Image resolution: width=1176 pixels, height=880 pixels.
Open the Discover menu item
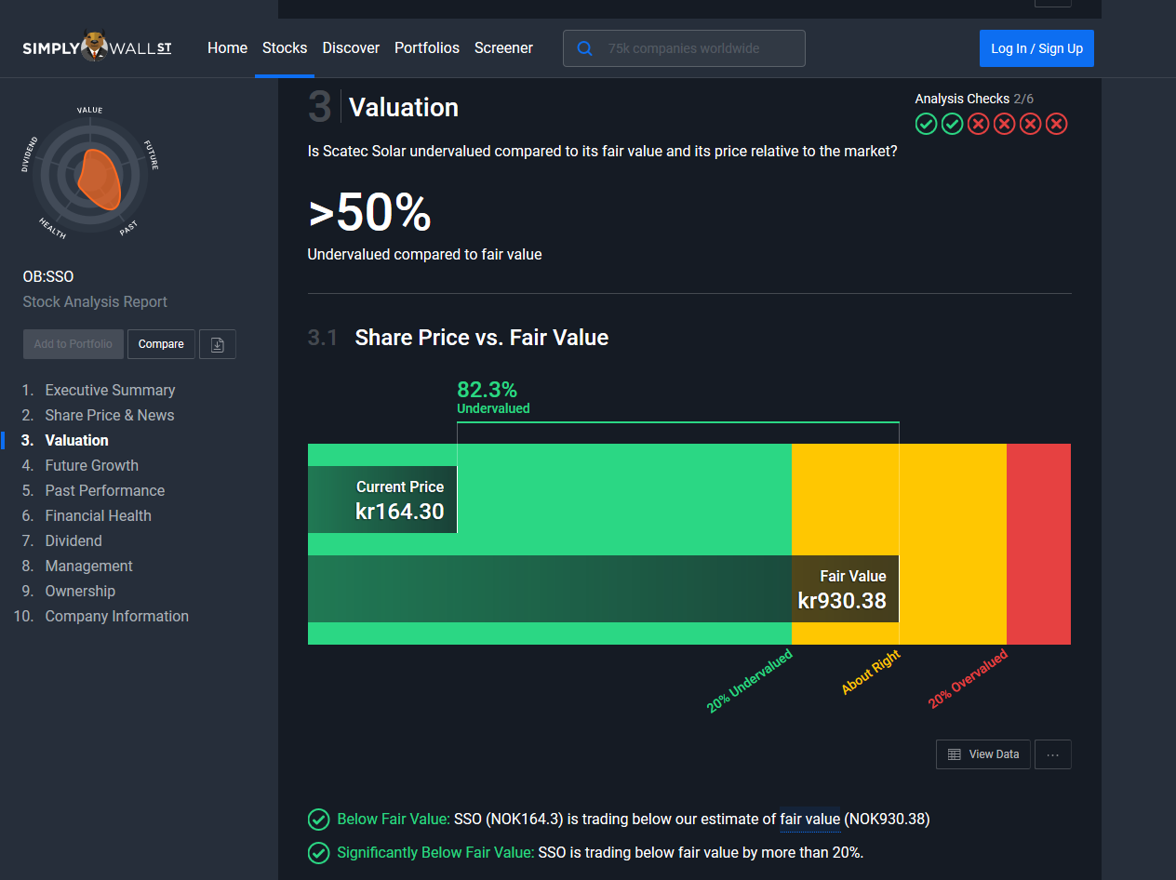pos(351,48)
